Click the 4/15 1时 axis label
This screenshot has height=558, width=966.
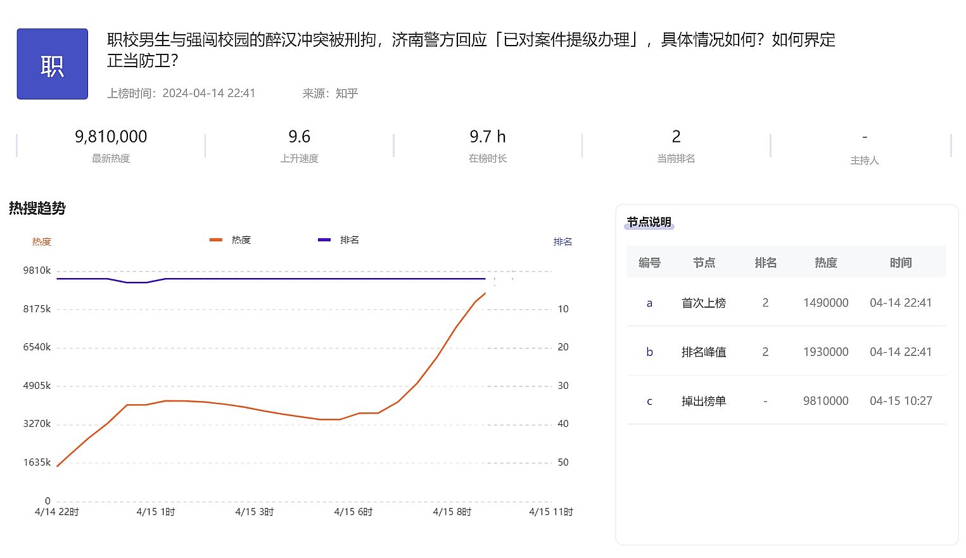[156, 512]
